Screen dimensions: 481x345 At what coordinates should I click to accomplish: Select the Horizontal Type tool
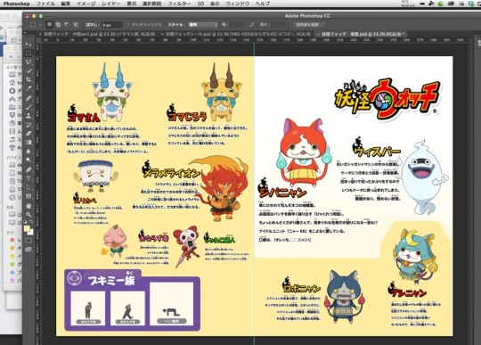29,178
